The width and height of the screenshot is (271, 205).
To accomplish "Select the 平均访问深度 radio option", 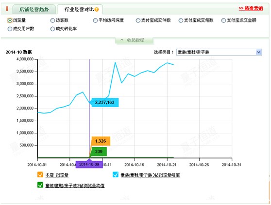I will 95,20.
